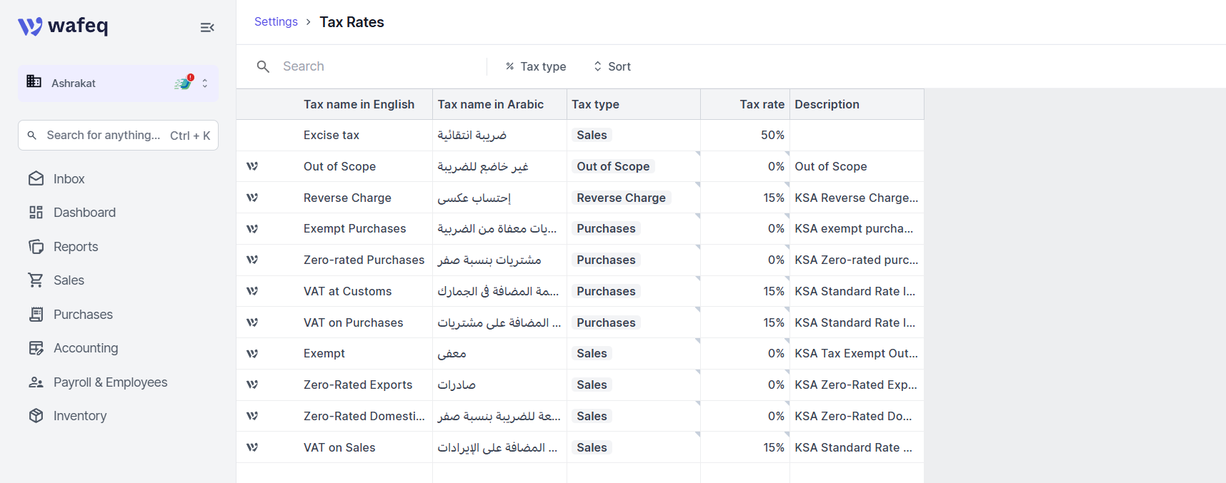Open Accounting from the sidebar
This screenshot has width=1226, height=483.
[74, 348]
